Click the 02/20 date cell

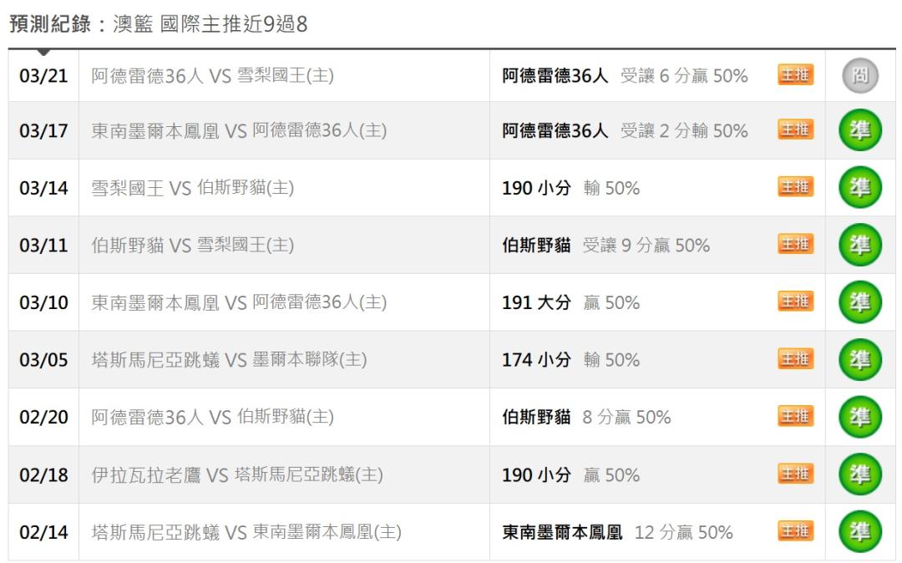click(x=43, y=417)
